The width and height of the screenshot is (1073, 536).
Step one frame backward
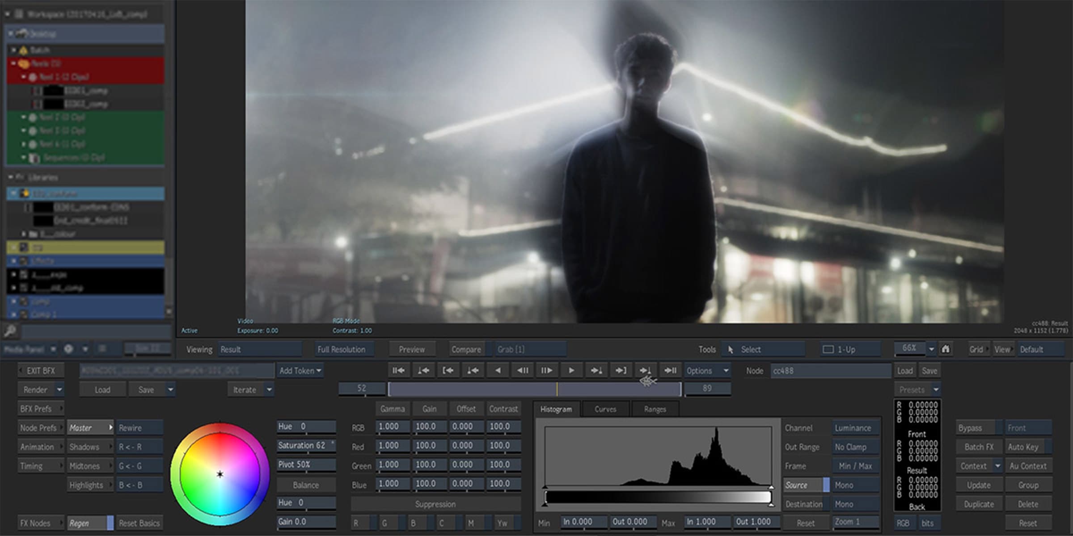(522, 370)
